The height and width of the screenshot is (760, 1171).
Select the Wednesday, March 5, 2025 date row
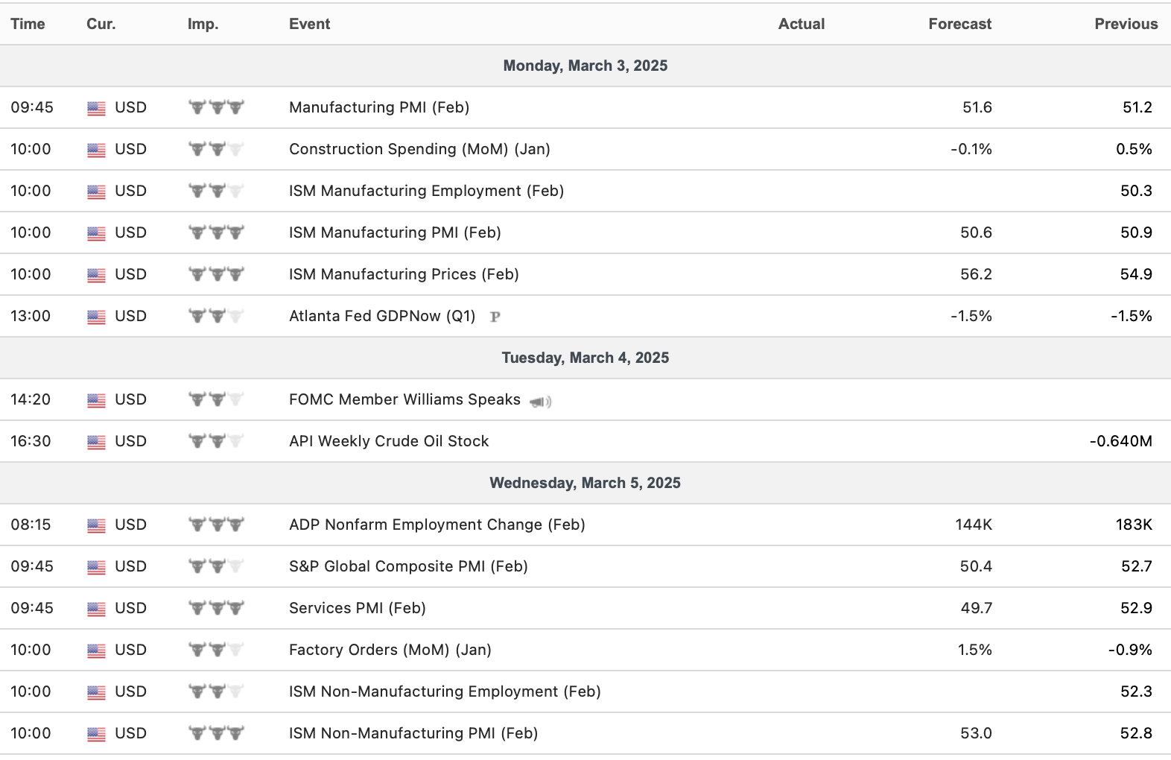[585, 483]
